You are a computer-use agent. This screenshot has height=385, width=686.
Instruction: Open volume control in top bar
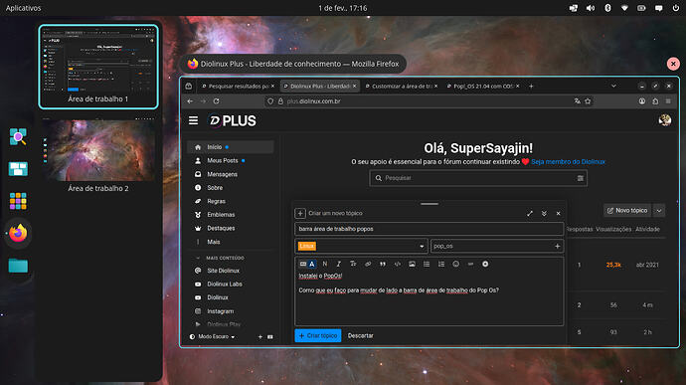pos(591,8)
